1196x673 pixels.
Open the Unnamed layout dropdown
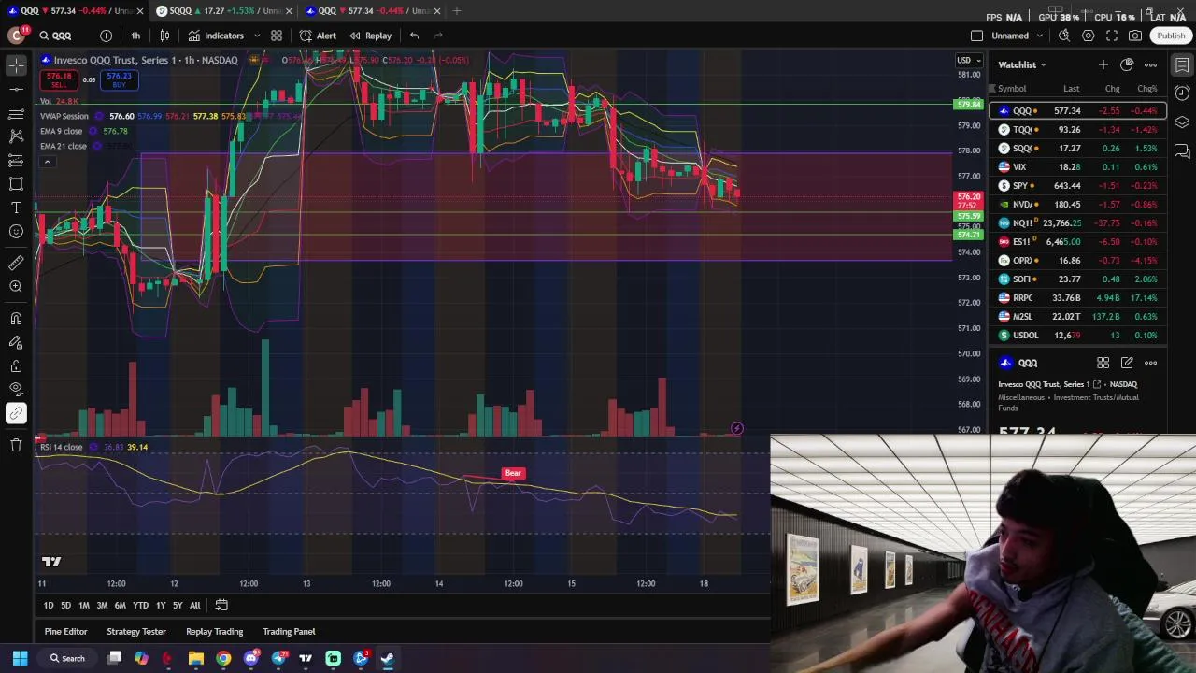1017,36
